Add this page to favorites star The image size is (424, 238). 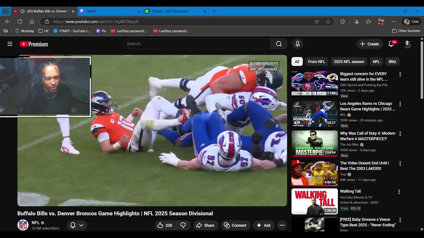(x=328, y=21)
